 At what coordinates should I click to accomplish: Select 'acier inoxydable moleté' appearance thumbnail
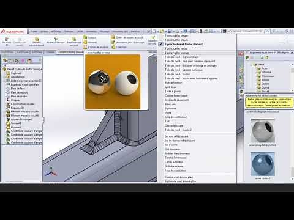click(x=263, y=131)
